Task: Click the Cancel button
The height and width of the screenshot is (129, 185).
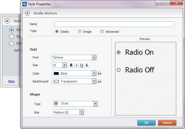Action: [x=167, y=123]
